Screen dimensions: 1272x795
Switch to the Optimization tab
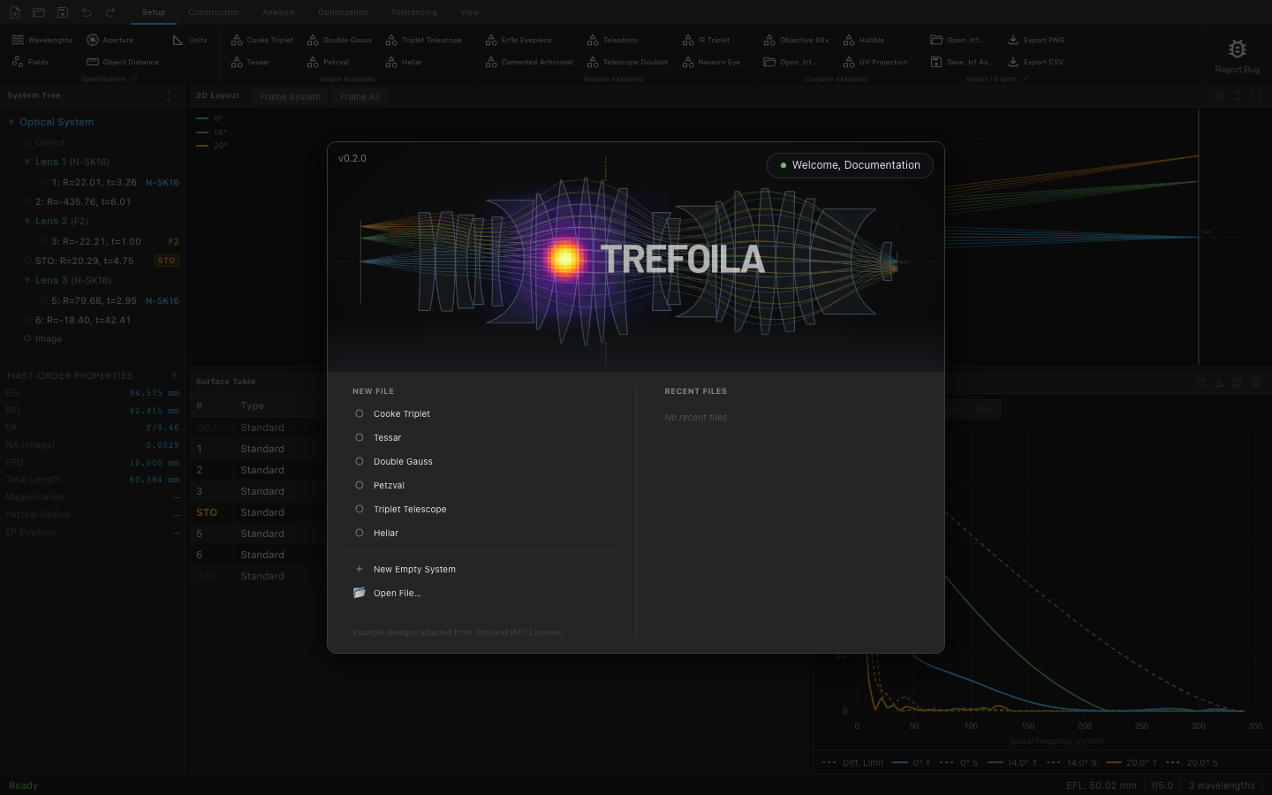coord(343,11)
